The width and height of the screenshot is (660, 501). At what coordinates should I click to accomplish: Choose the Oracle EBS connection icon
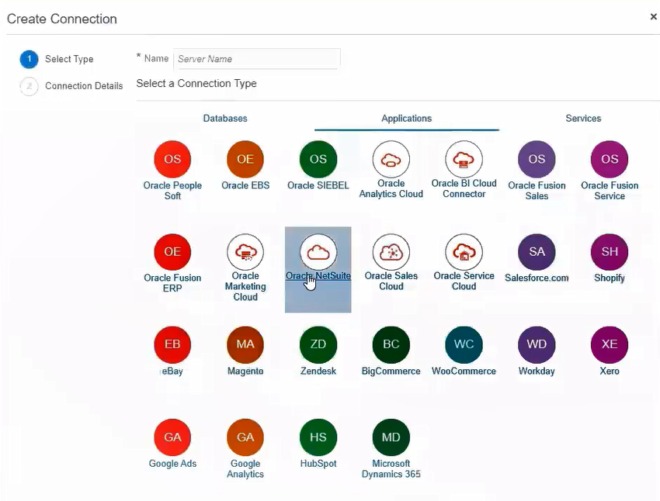245,159
